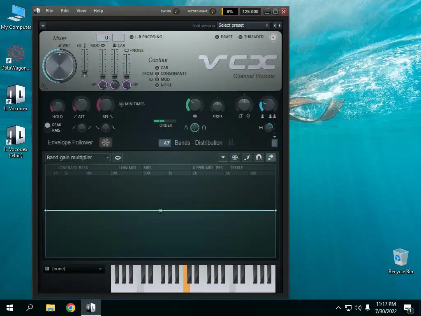Click the MOD high-pass pink knob
This screenshot has height=316, width=421.
click(102, 85)
